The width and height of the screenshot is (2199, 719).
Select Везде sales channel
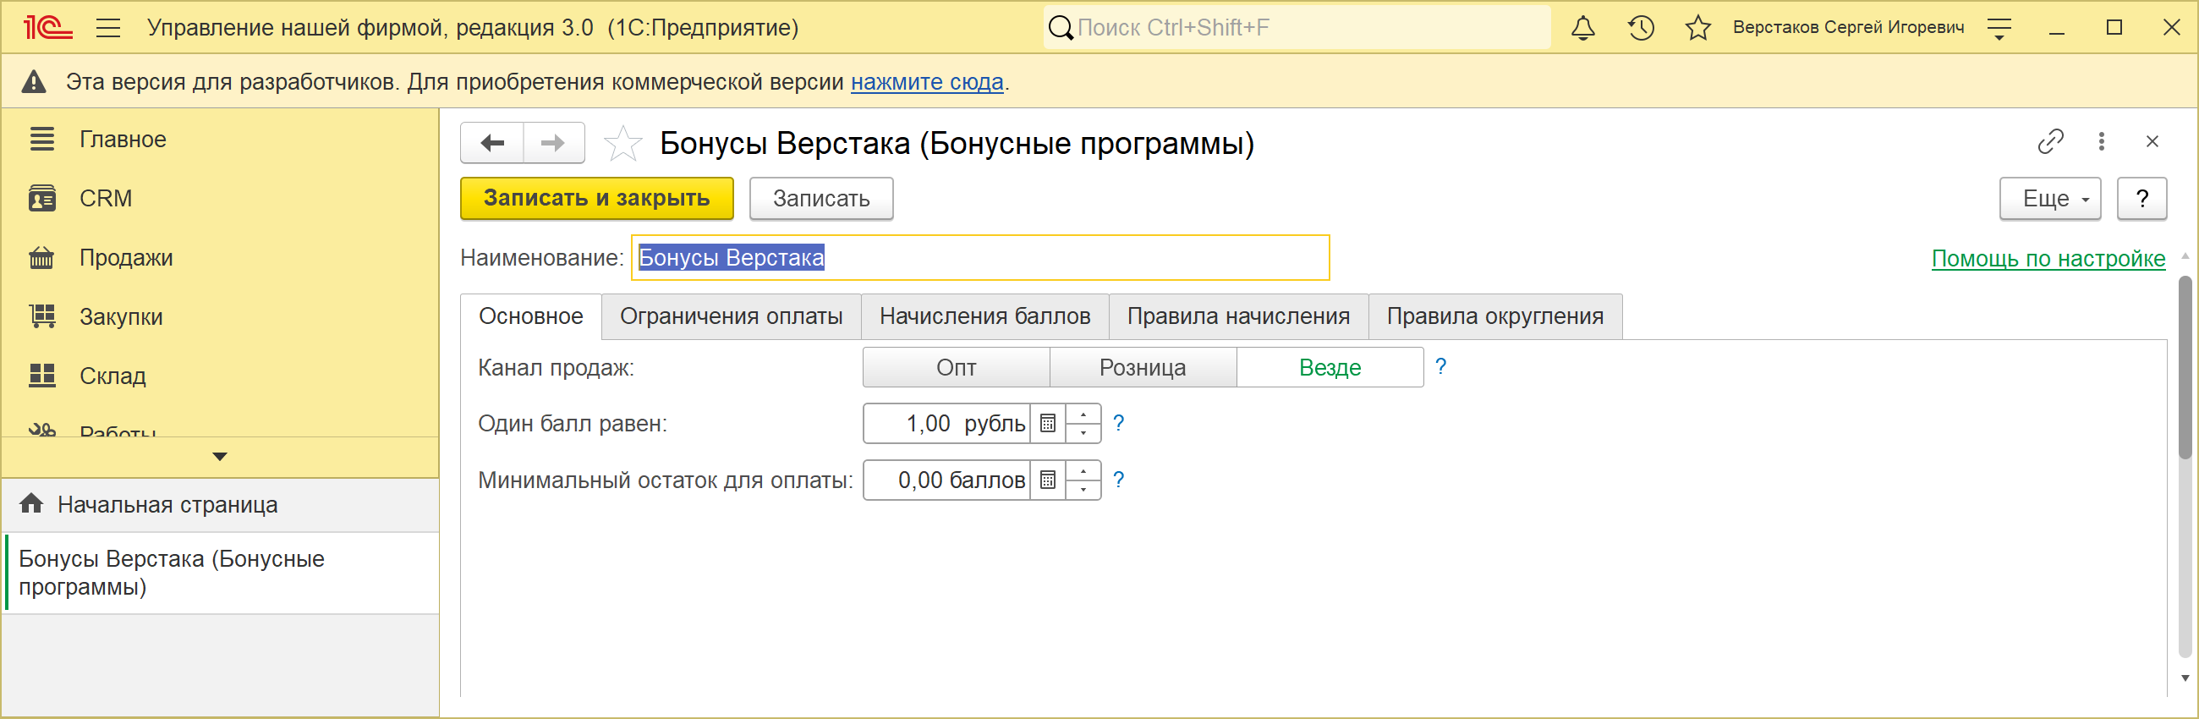[1330, 367]
